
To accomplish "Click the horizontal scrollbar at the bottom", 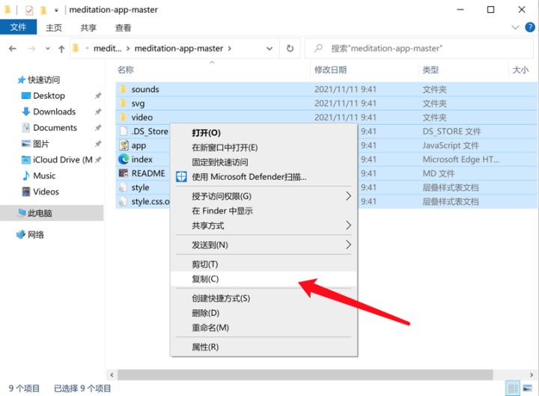I will (299, 374).
